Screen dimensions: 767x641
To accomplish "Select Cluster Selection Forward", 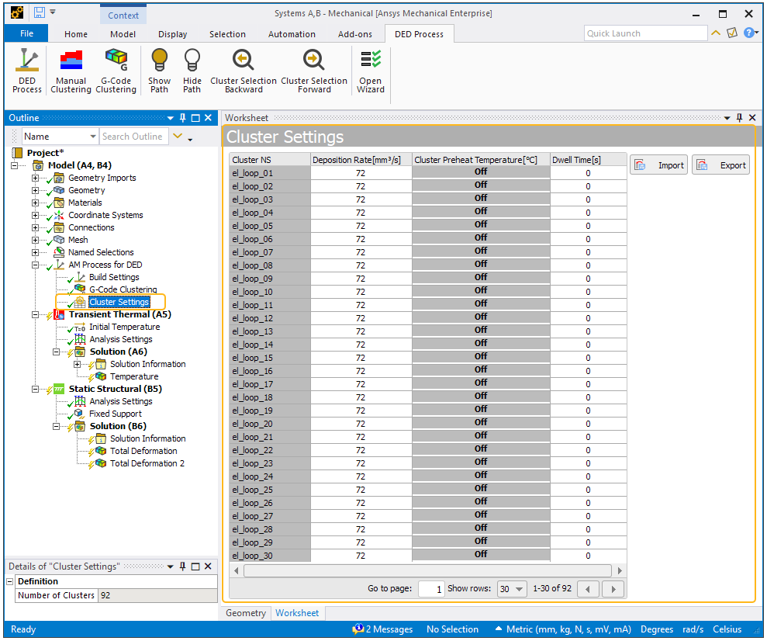I will coord(313,71).
